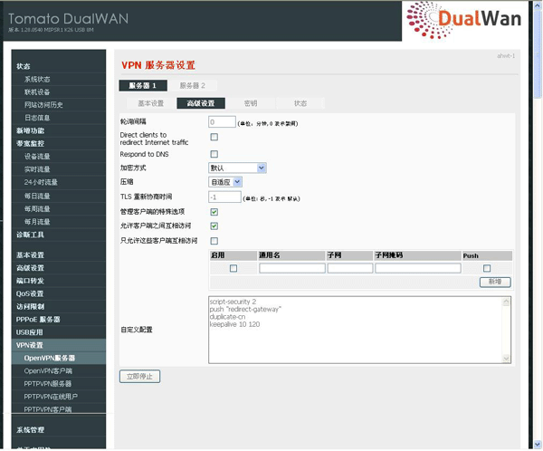This screenshot has height=451, width=543.
Task: Open 网站访问历史 in sidebar
Action: tap(43, 105)
